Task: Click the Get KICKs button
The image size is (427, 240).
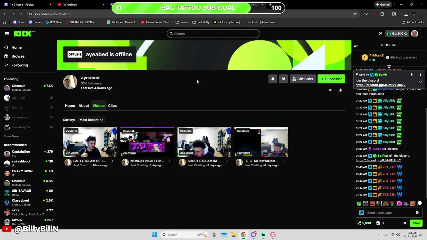Action: tap(397, 34)
